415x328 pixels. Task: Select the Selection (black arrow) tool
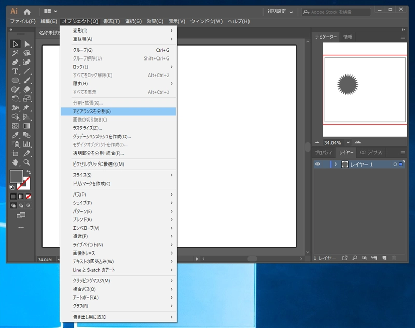pyautogui.click(x=15, y=44)
